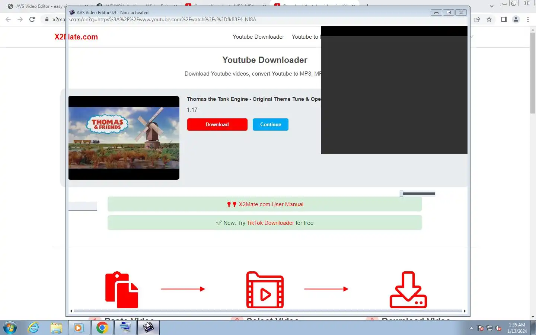Reload the page in Chrome
536x335 pixels.
click(32, 19)
